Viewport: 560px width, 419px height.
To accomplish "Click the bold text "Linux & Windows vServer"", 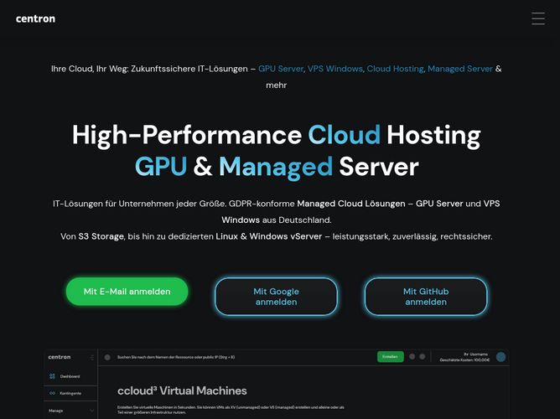I will point(268,236).
